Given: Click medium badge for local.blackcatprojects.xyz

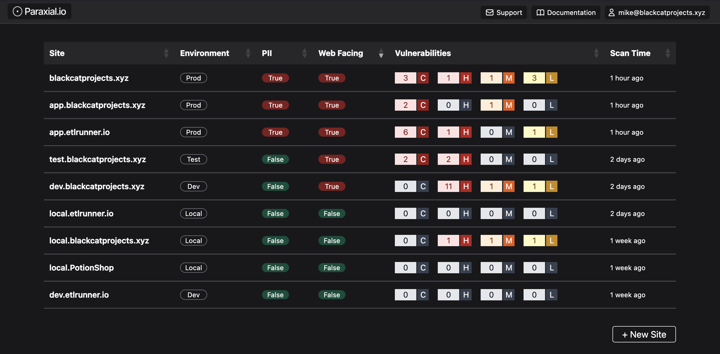Looking at the screenshot, I should click(498, 241).
